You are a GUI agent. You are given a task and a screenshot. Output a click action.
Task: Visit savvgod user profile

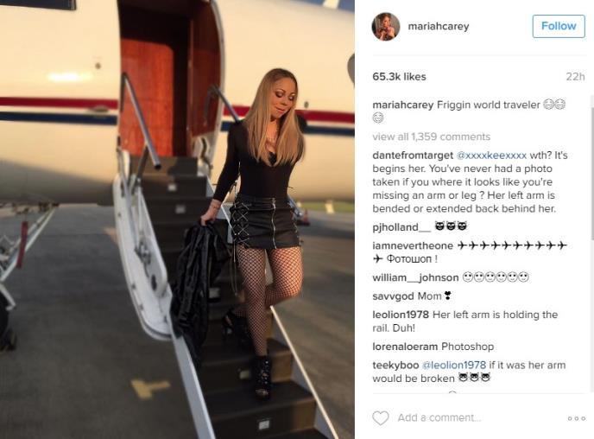tap(393, 296)
